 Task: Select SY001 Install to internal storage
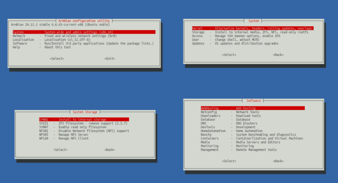(x=84, y=119)
